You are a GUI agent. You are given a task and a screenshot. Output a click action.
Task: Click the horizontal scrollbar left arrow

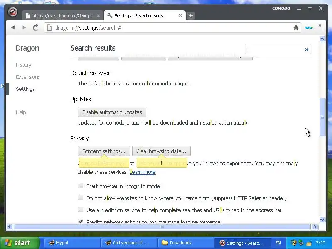(9, 227)
